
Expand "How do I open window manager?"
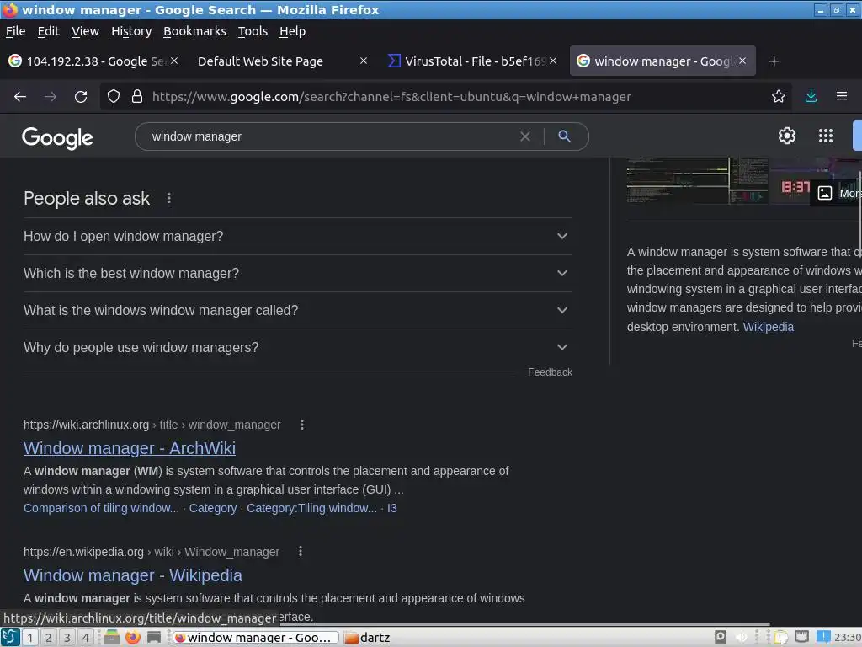(297, 236)
